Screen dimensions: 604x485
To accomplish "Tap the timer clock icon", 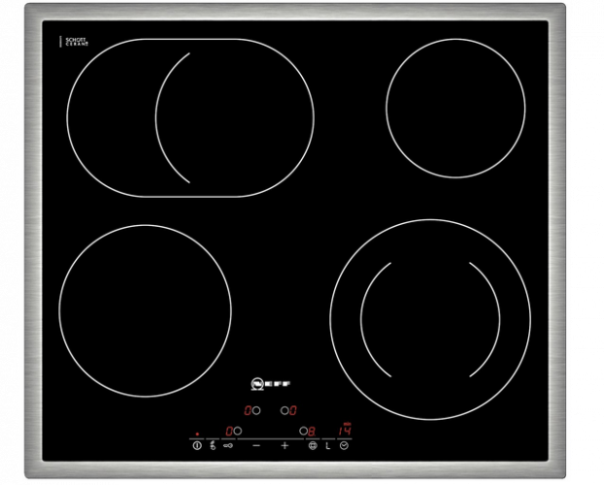I will click(344, 445).
